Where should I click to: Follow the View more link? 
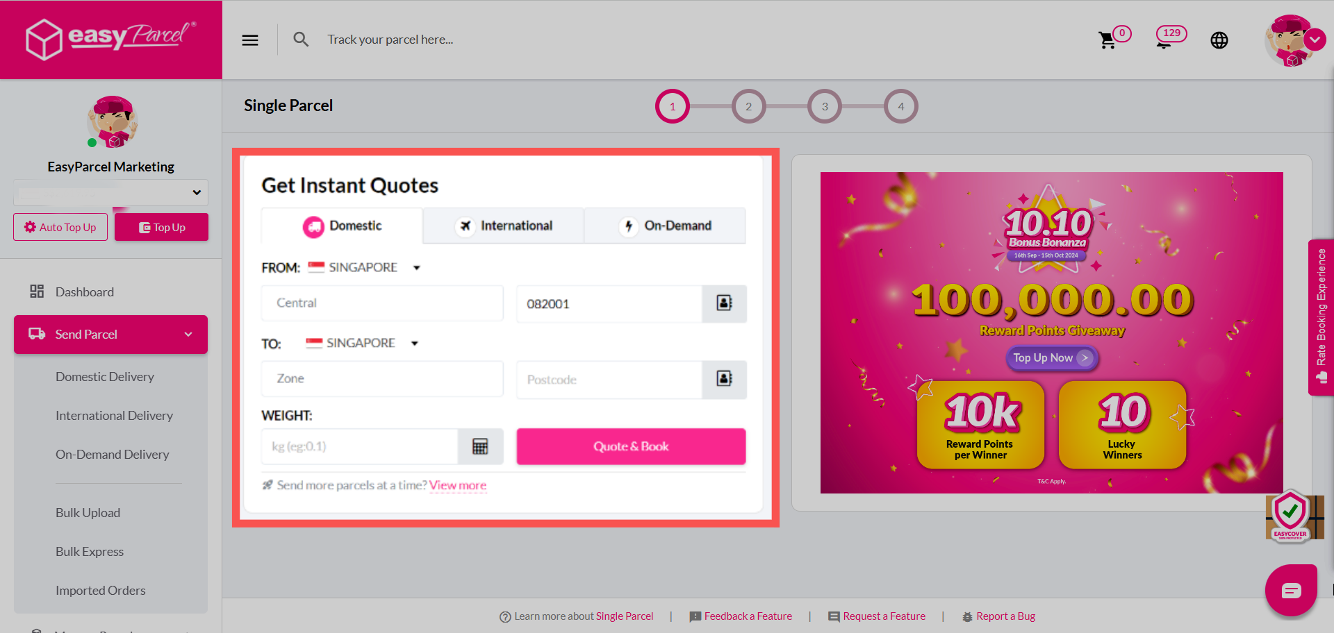[x=458, y=485]
